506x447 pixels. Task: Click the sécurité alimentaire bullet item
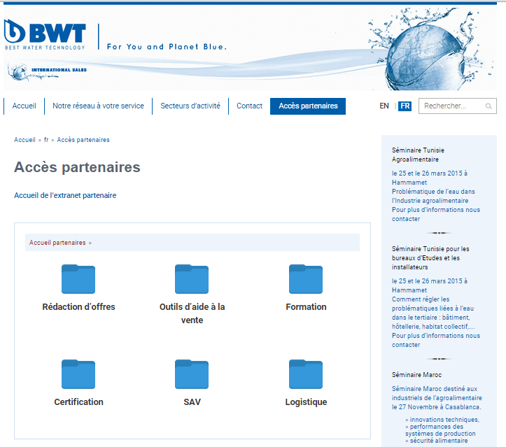(437, 440)
